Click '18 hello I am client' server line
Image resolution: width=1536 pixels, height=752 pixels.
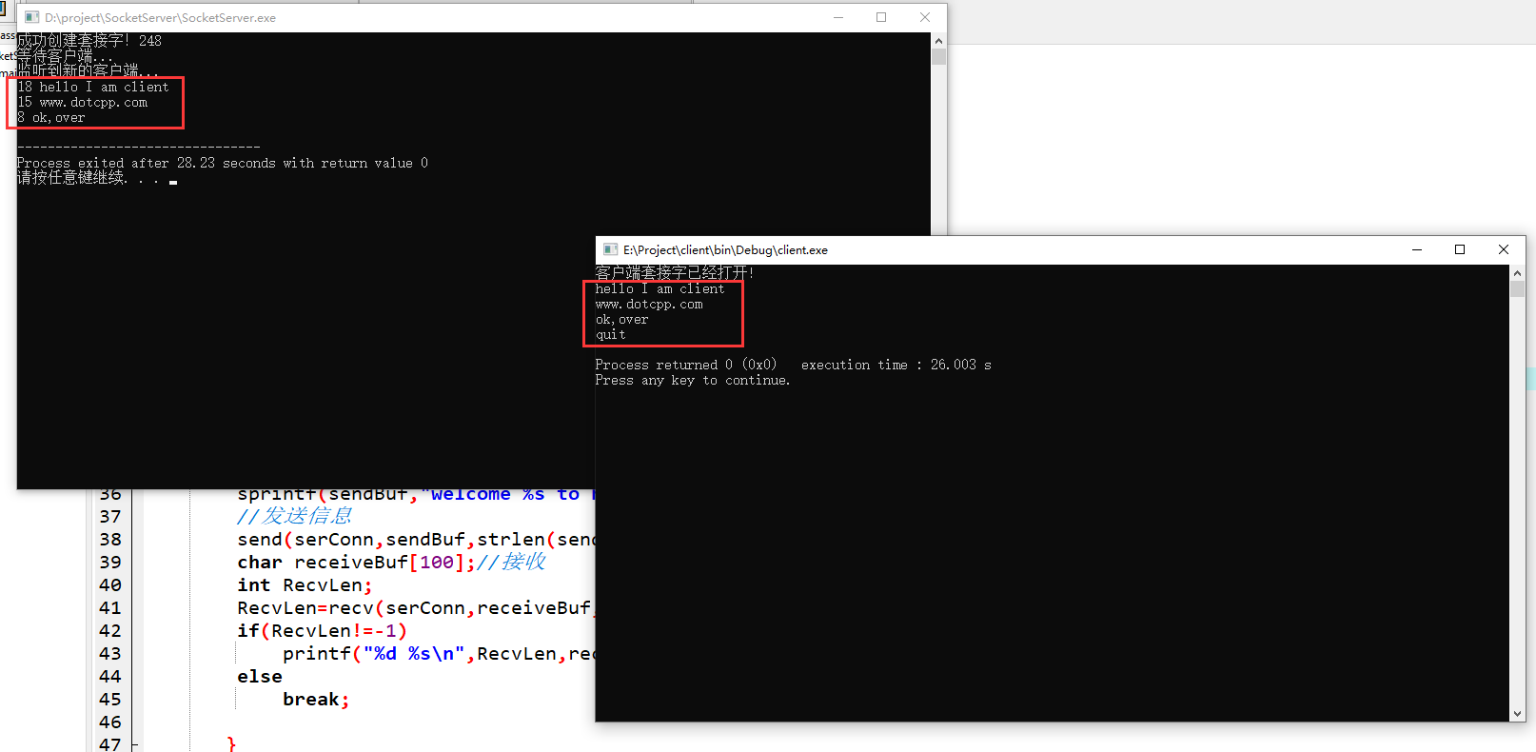pos(93,87)
